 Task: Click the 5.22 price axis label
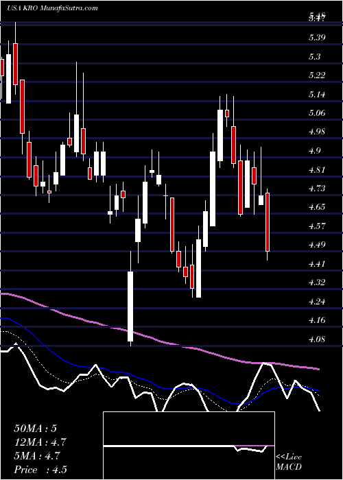tap(318, 75)
